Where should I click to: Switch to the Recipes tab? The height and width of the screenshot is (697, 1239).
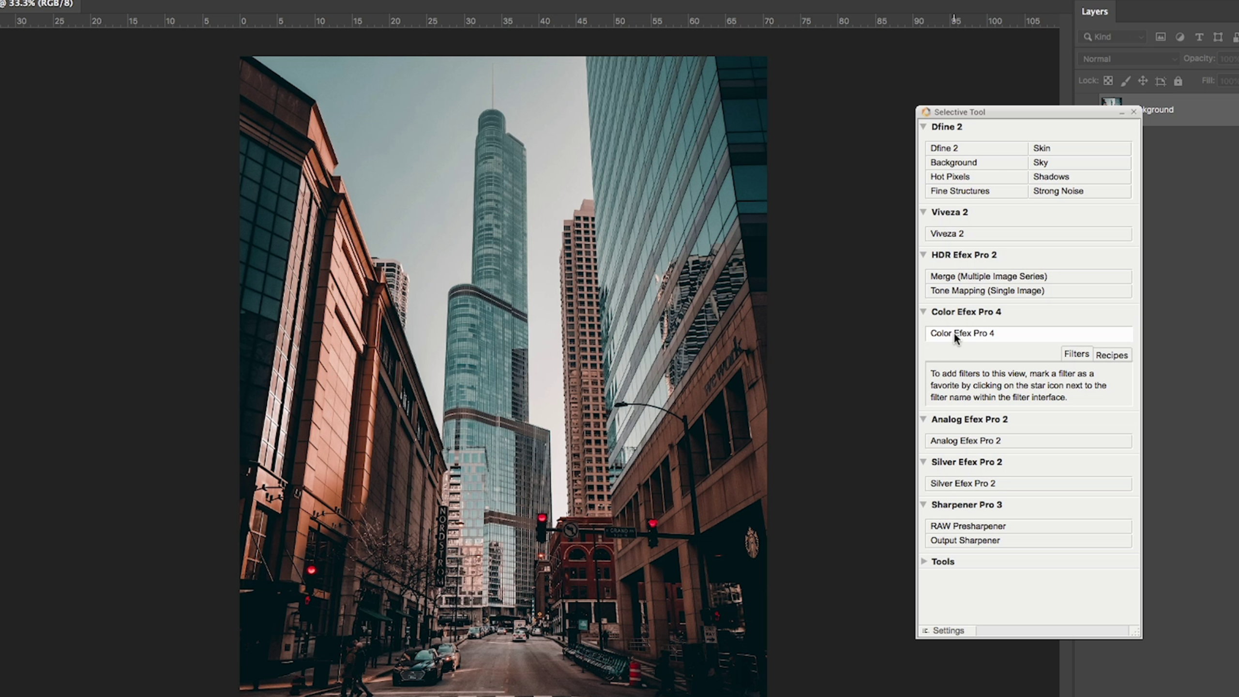1111,355
